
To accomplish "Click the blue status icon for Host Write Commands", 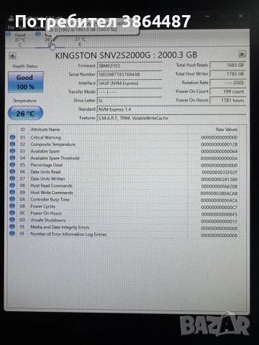I will pos(12,192).
